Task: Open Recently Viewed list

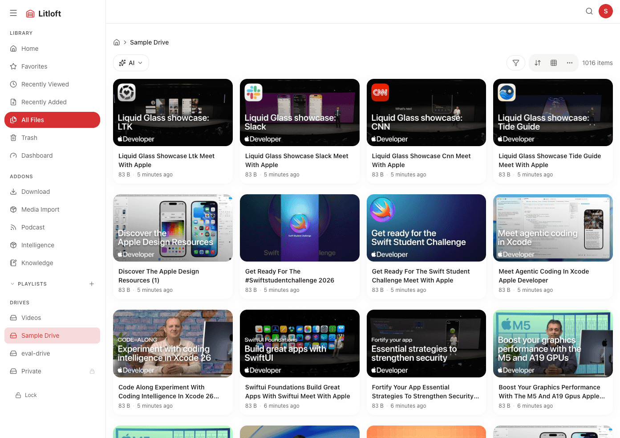Action: 52,84
